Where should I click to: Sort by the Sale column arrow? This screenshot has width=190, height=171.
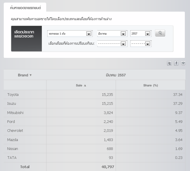pyautogui.click(x=85, y=85)
